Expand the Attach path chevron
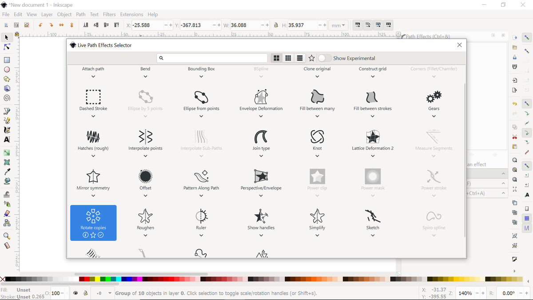The image size is (533, 300). tap(93, 76)
